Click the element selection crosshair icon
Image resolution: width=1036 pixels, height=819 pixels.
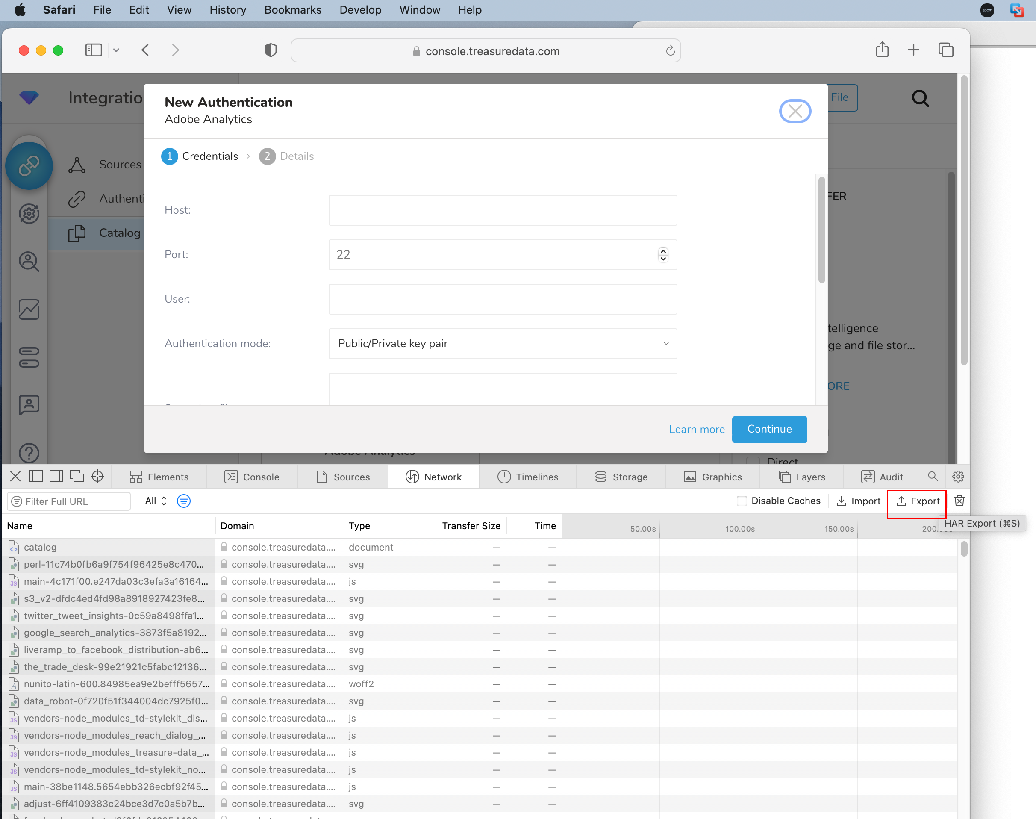click(97, 476)
